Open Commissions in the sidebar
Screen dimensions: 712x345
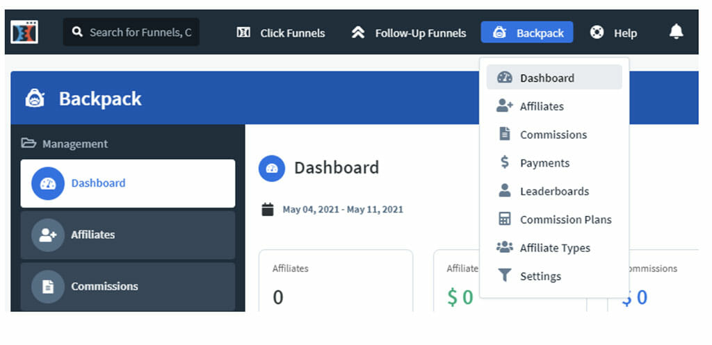tap(128, 287)
